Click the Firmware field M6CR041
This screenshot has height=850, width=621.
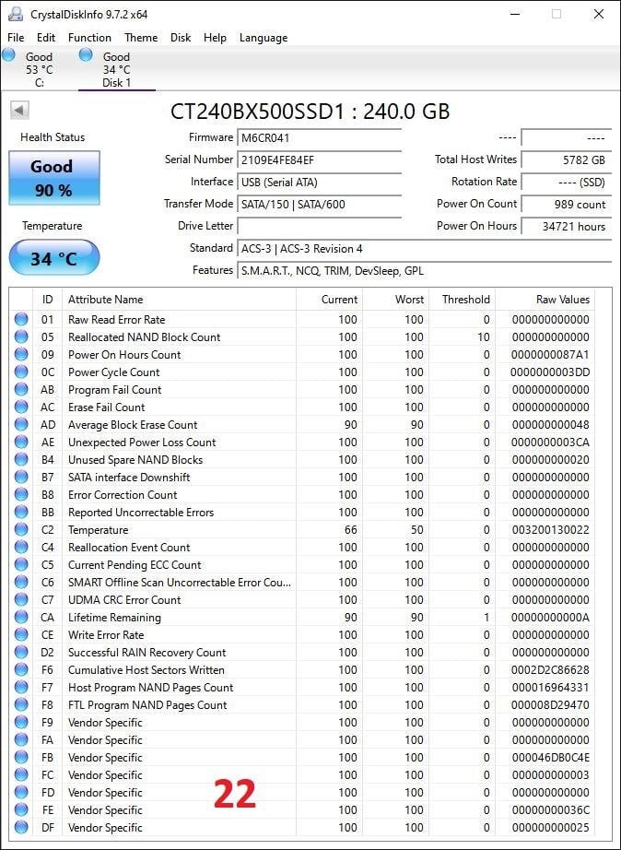(319, 137)
